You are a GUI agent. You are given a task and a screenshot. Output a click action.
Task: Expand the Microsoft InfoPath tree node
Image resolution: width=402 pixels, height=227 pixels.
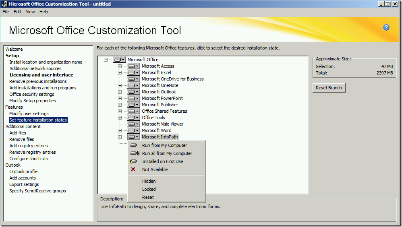point(120,137)
